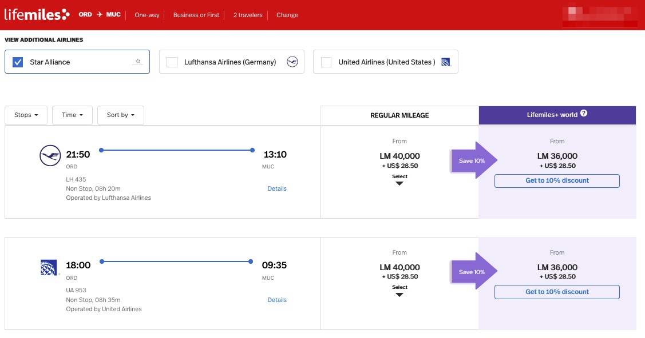The height and width of the screenshot is (338, 645).
Task: Click the United logo on flight UA 953
Action: pos(49,267)
